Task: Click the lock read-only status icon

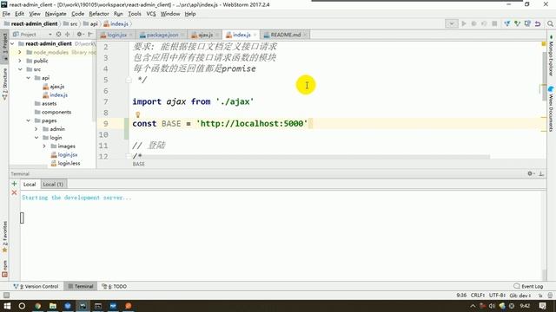Action: click(x=540, y=296)
